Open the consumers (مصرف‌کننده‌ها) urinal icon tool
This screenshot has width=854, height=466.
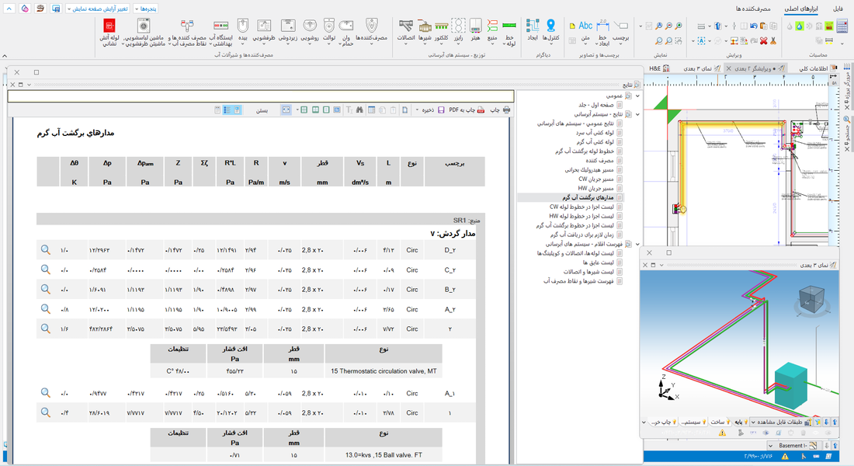tap(371, 32)
